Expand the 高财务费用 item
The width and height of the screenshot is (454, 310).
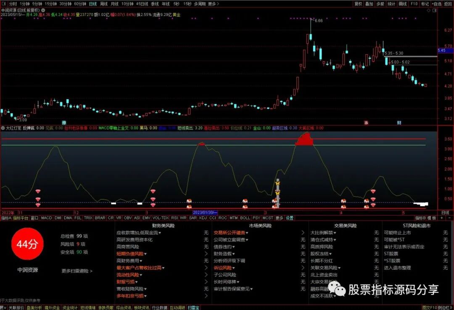coord(141,261)
